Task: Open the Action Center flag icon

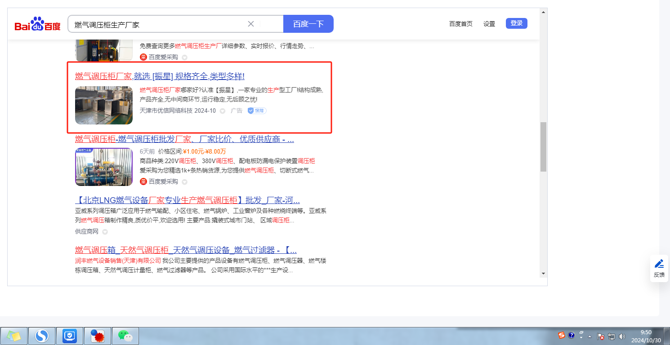Action: pyautogui.click(x=600, y=336)
